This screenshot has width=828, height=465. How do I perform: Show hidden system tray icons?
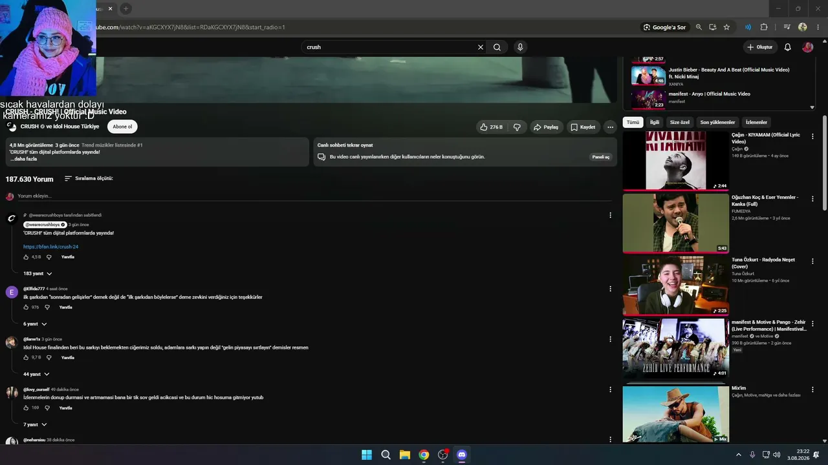739,455
